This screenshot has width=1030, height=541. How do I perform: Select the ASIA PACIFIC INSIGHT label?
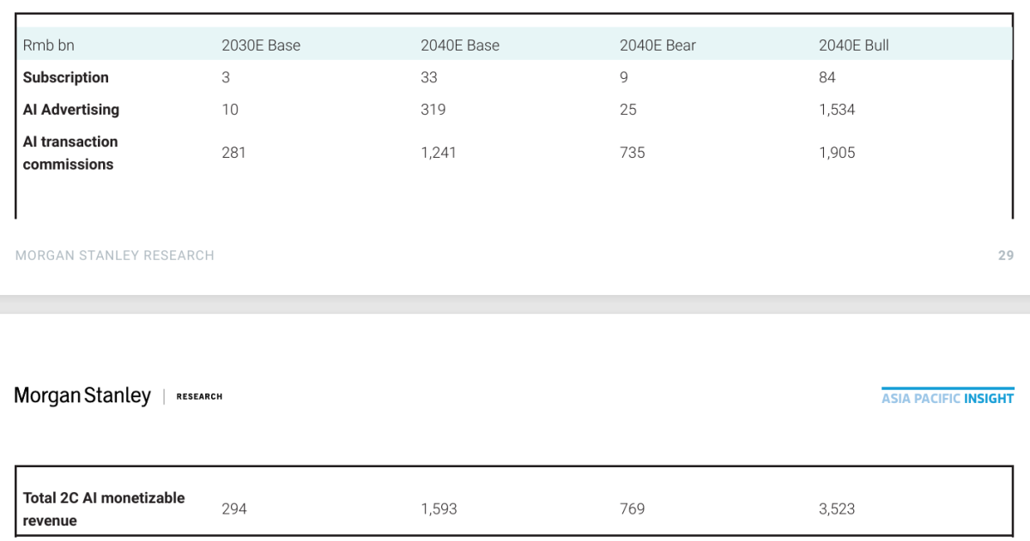948,398
